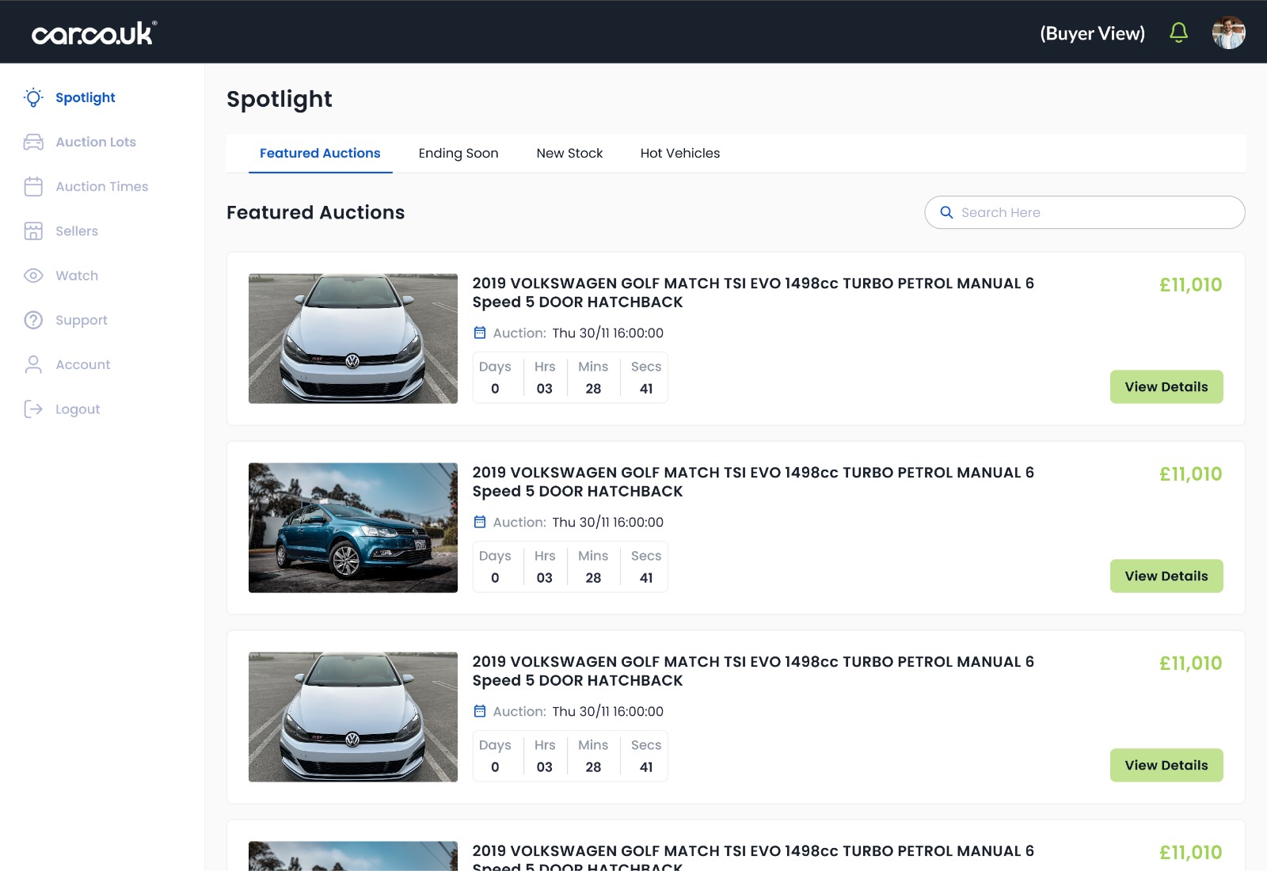Screen dimensions: 1267x871
Task: Click the Account person icon
Action: click(33, 365)
